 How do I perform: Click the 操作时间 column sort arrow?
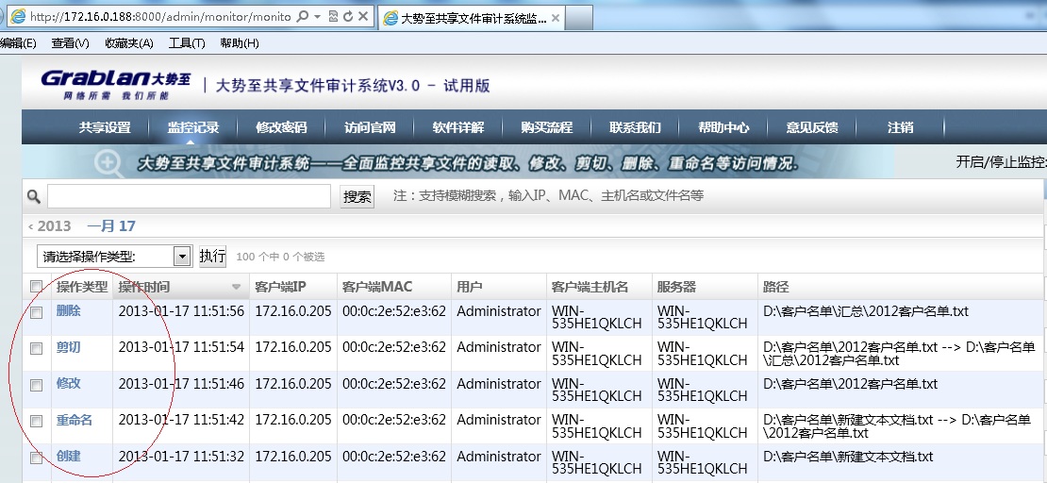click(236, 287)
